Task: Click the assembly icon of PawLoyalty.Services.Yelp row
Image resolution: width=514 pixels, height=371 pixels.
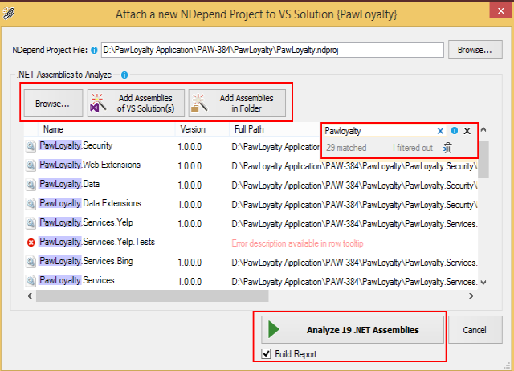Action: click(31, 223)
